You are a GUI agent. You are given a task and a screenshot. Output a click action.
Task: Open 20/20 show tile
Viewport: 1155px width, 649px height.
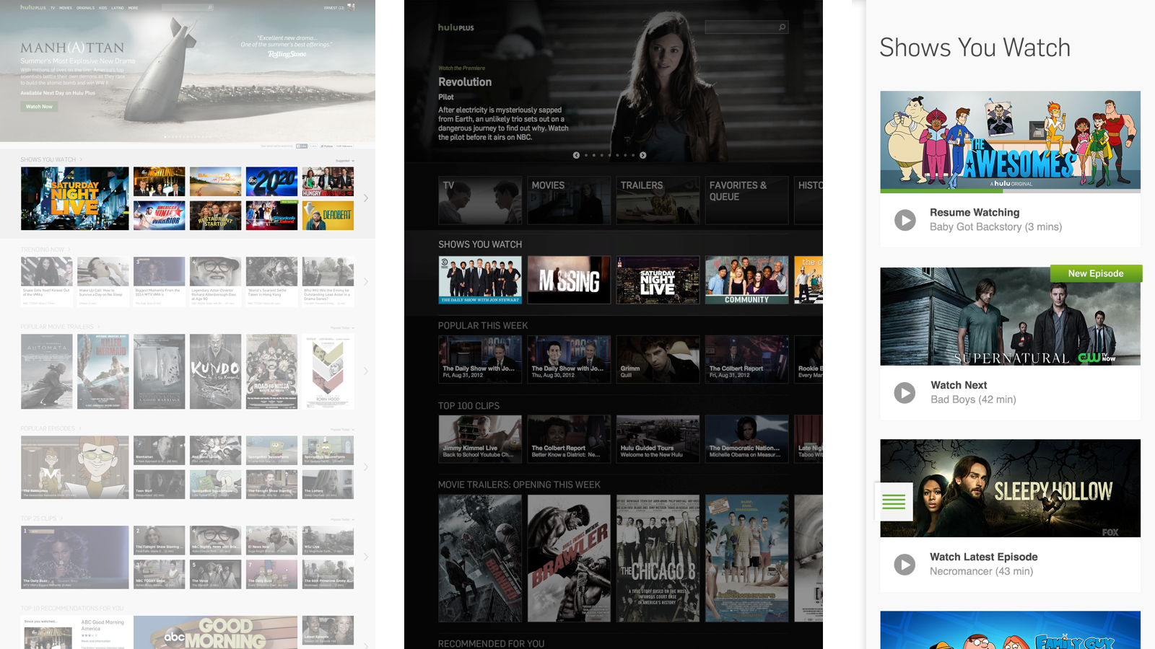[271, 182]
